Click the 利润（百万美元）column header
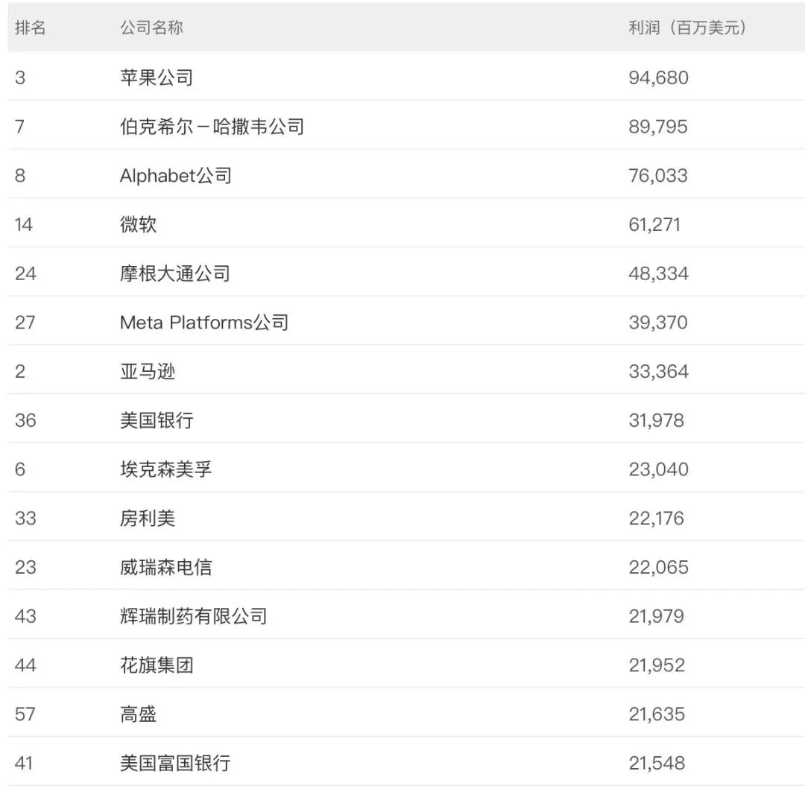Image resolution: width=805 pixels, height=786 pixels. [x=687, y=28]
